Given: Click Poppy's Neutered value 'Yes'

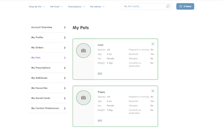Looking at the screenshot, I should click(x=152, y=101).
